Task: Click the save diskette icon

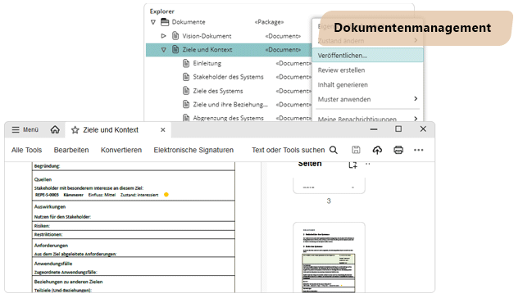Action: tap(356, 150)
